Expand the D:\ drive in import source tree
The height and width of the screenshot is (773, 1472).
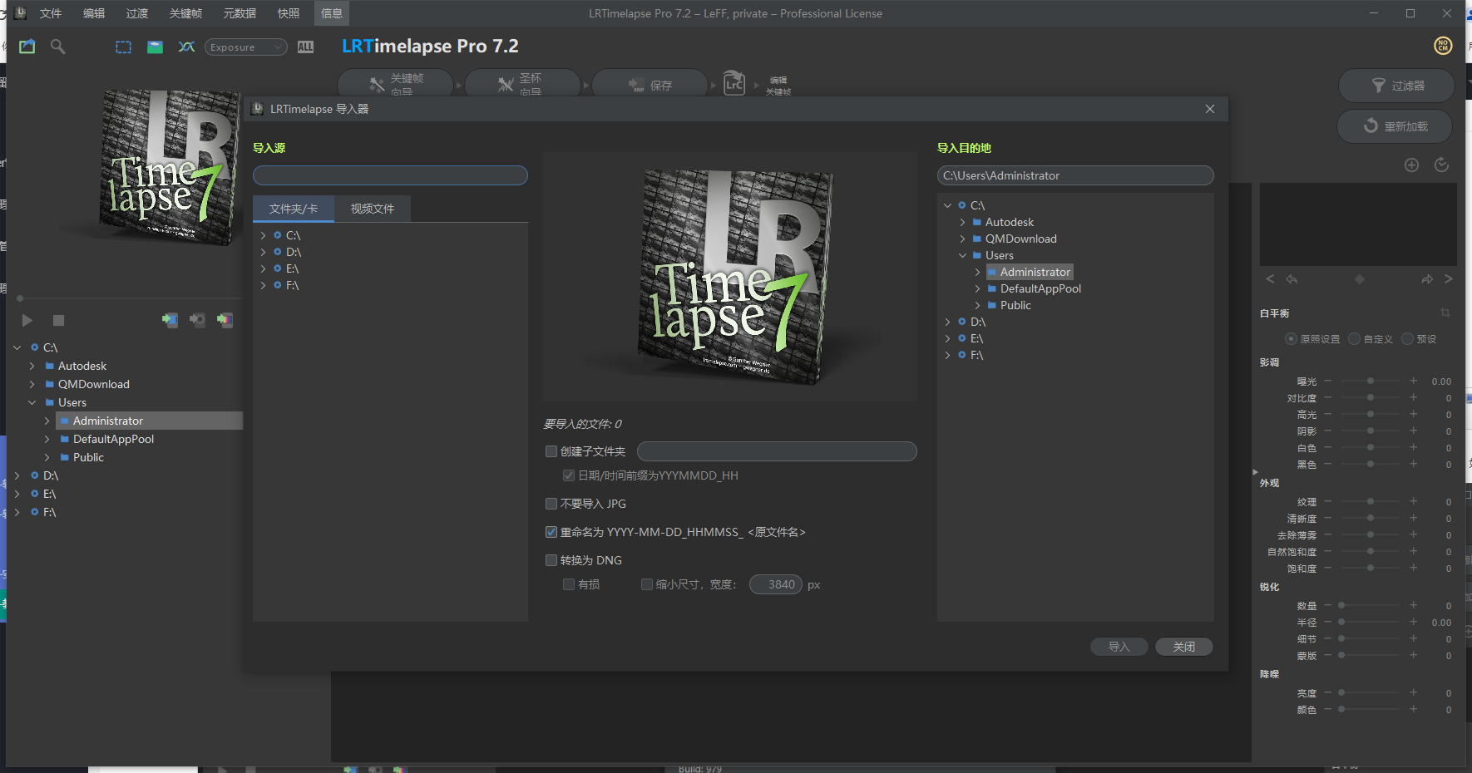(x=264, y=252)
